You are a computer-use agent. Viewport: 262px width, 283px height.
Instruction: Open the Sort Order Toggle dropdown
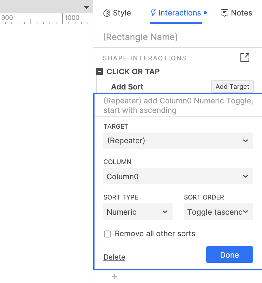(218, 212)
